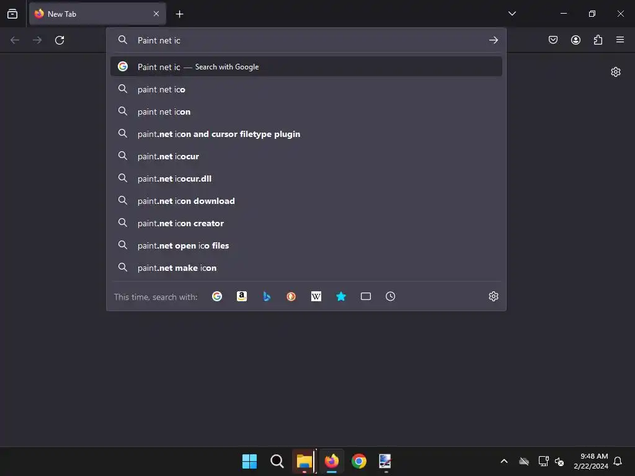Search history with the clock icon

point(391,296)
